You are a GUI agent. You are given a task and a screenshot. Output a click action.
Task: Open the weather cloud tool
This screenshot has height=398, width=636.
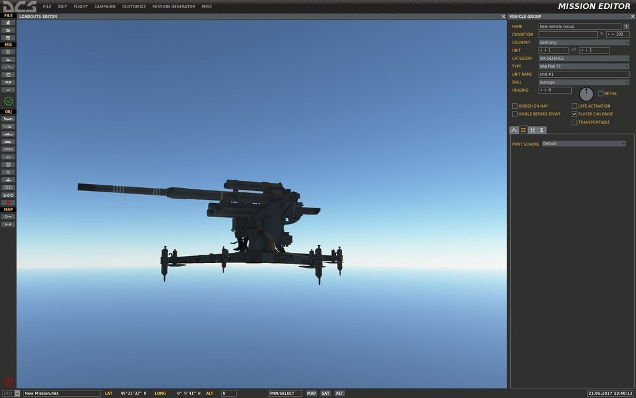(8, 60)
